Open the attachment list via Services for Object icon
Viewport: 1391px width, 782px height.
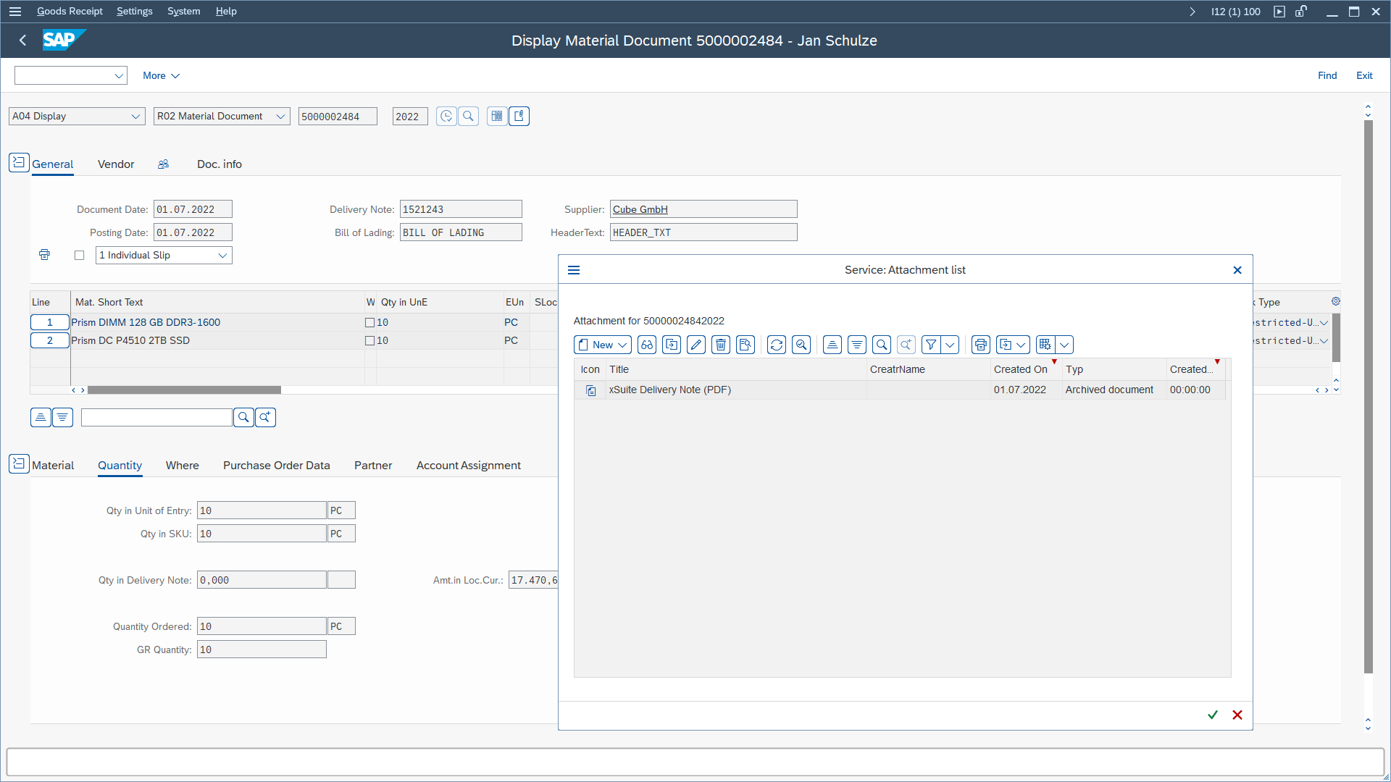click(x=519, y=116)
